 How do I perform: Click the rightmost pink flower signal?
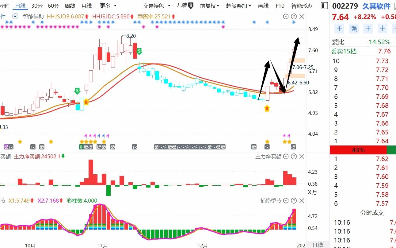tap(223, 27)
